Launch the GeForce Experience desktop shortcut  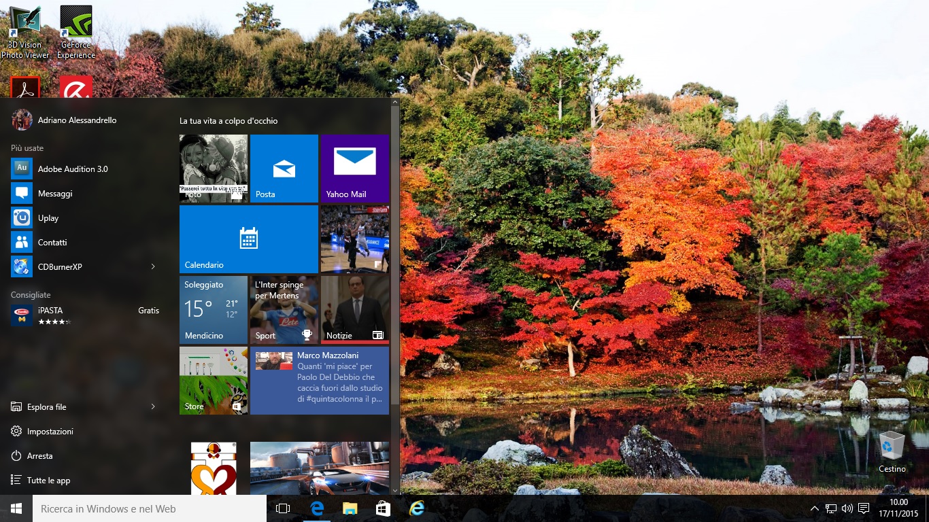[76, 32]
